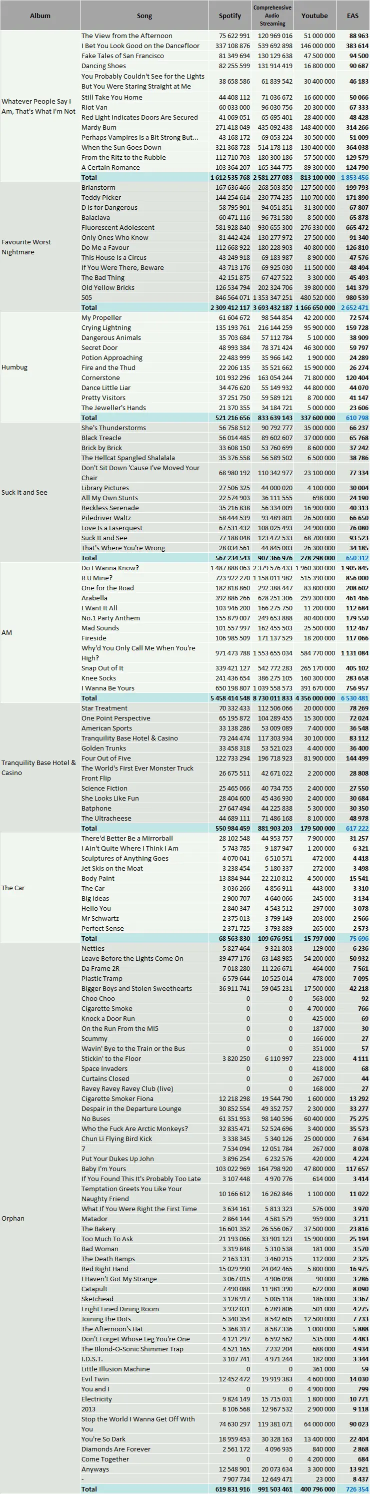Viewport: 370px width, 1494px height.
Task: Click the Album column header
Action: 40,16
